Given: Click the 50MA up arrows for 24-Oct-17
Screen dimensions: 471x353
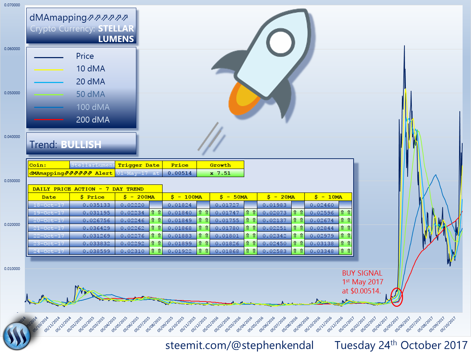Looking at the screenshot, I should [250, 251].
